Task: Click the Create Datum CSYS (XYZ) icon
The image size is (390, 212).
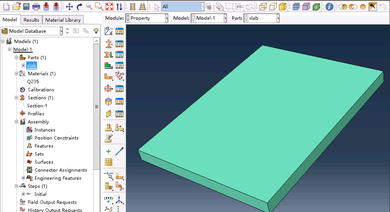Action: click(108, 200)
